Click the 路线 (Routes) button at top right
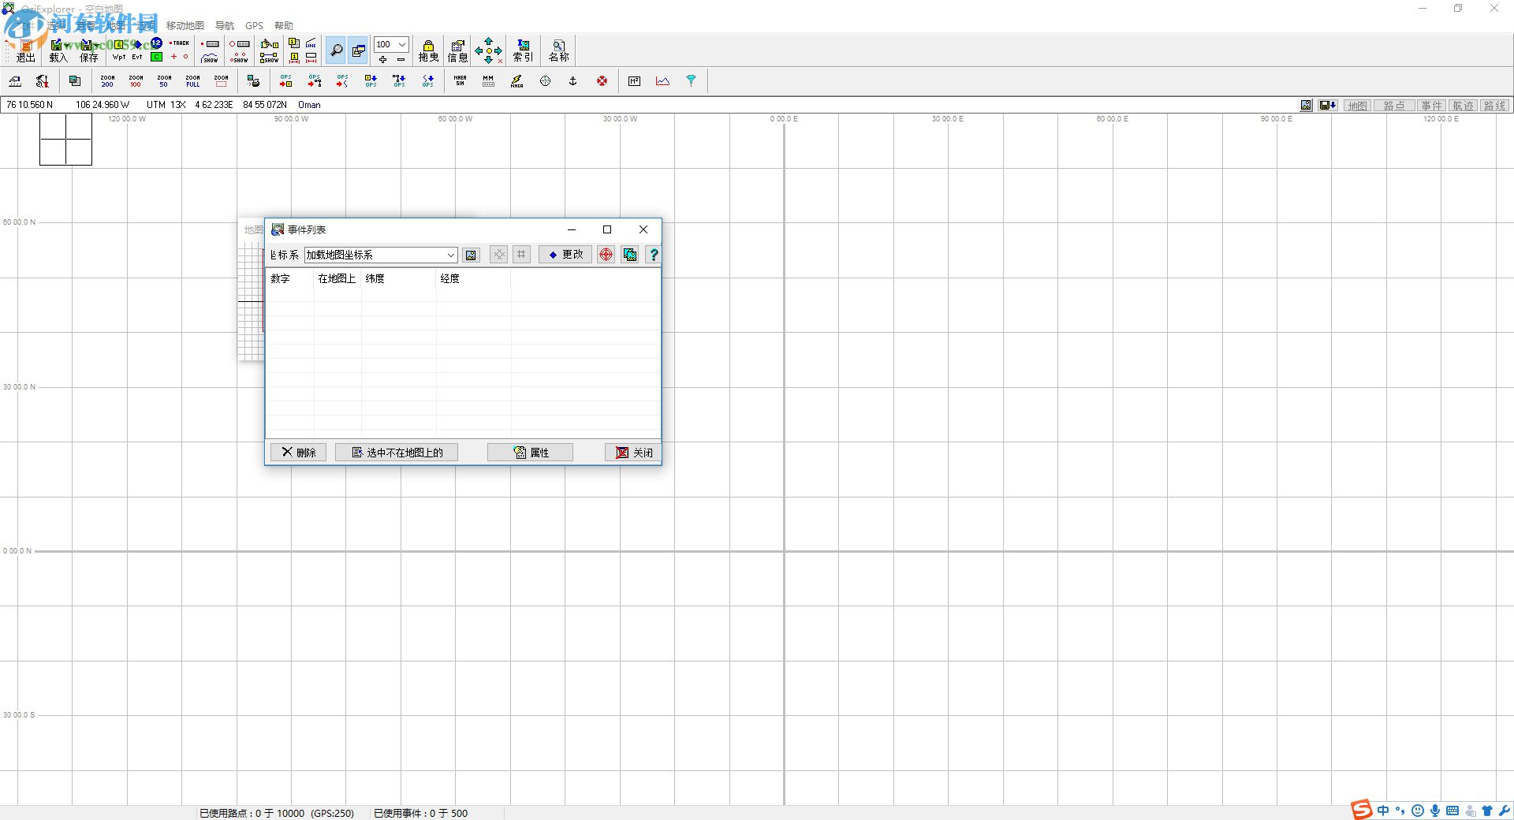This screenshot has width=1514, height=820. (1494, 106)
